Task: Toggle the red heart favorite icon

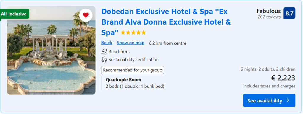Action: (x=86, y=15)
